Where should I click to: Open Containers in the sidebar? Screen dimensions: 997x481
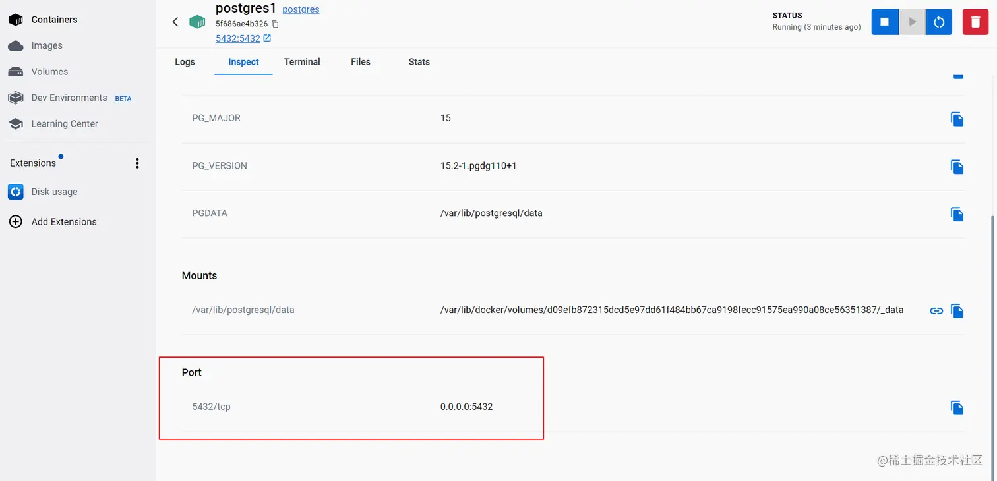click(x=54, y=20)
